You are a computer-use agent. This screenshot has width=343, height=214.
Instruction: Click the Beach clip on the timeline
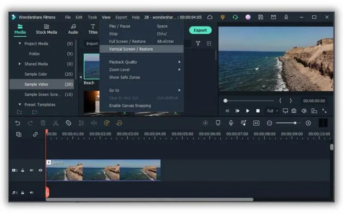pyautogui.click(x=103, y=170)
